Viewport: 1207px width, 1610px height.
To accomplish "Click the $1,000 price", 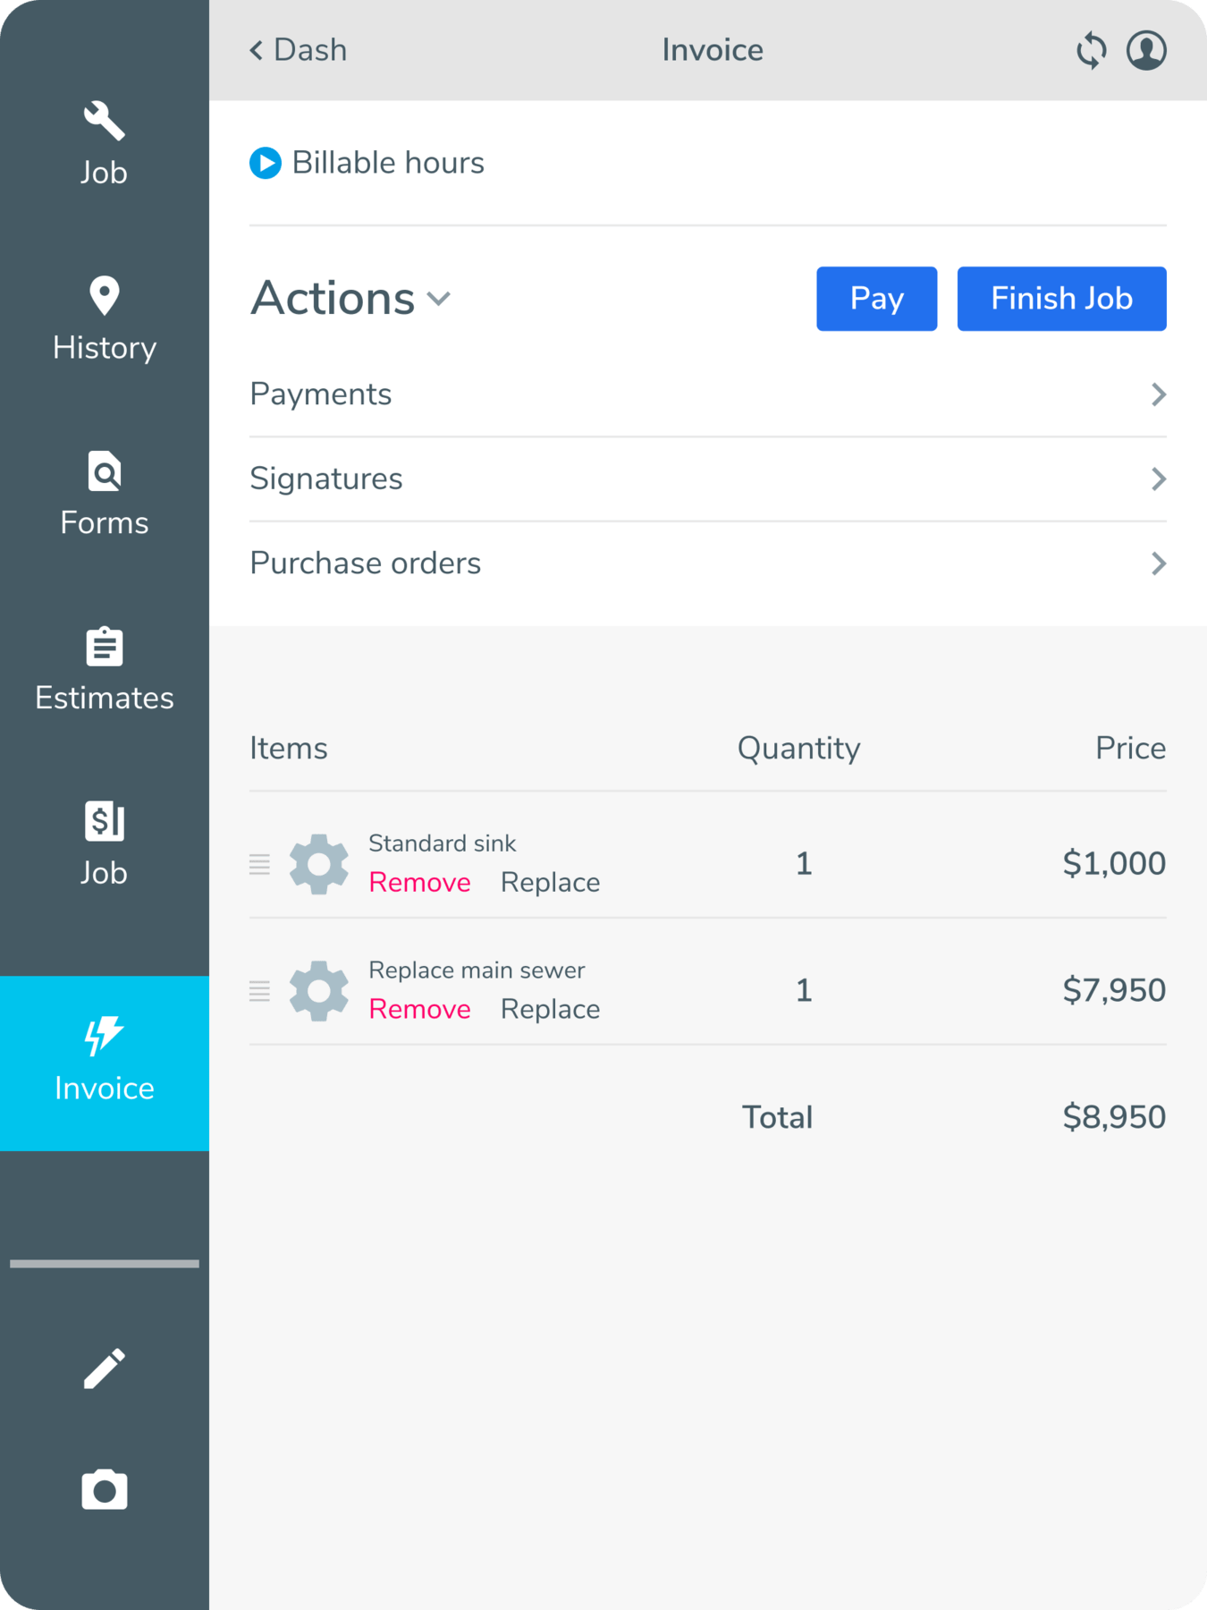I will coord(1114,864).
